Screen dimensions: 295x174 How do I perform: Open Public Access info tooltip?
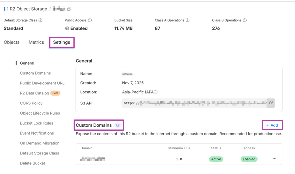coord(90,20)
